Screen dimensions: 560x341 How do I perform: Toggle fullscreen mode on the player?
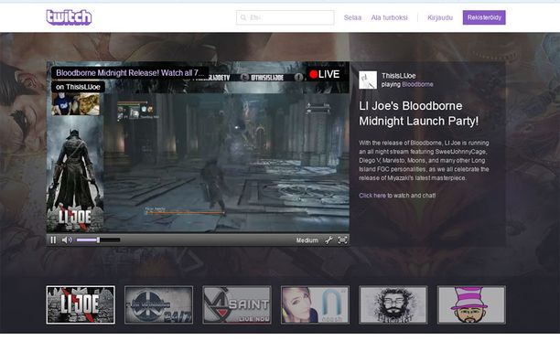pos(342,240)
